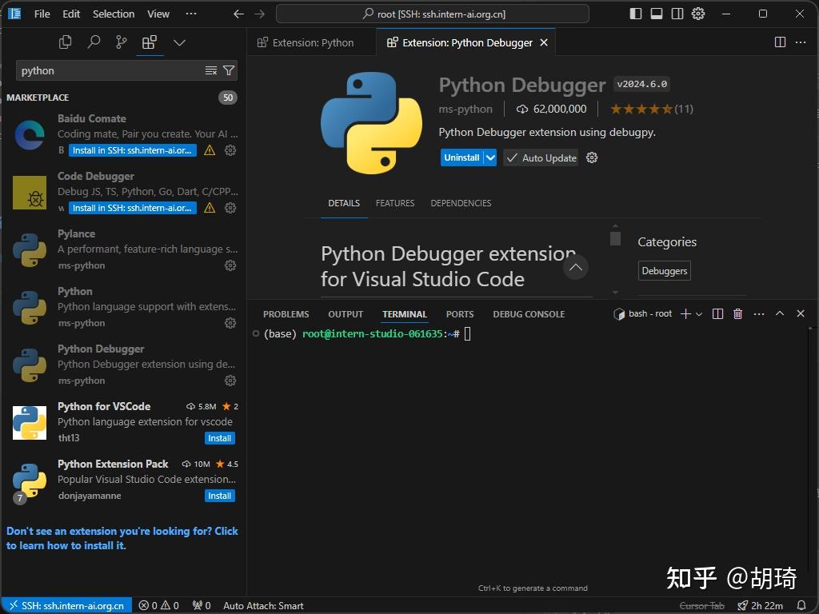
Task: Open the views chevron in Extensions sidebar
Action: 179,42
